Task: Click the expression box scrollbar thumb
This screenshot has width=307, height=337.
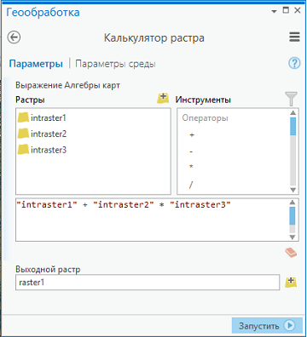Action: pyautogui.click(x=293, y=215)
